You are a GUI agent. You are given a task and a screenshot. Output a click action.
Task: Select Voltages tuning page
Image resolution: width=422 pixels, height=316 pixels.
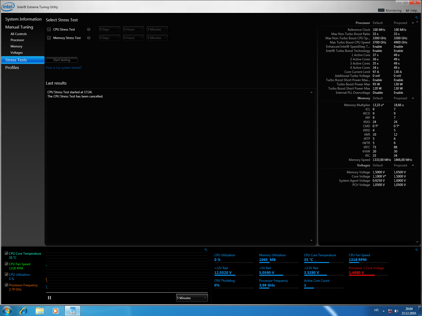(17, 53)
